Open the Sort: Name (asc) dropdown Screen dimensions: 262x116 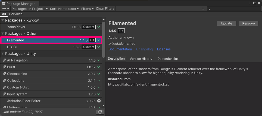pos(64,9)
